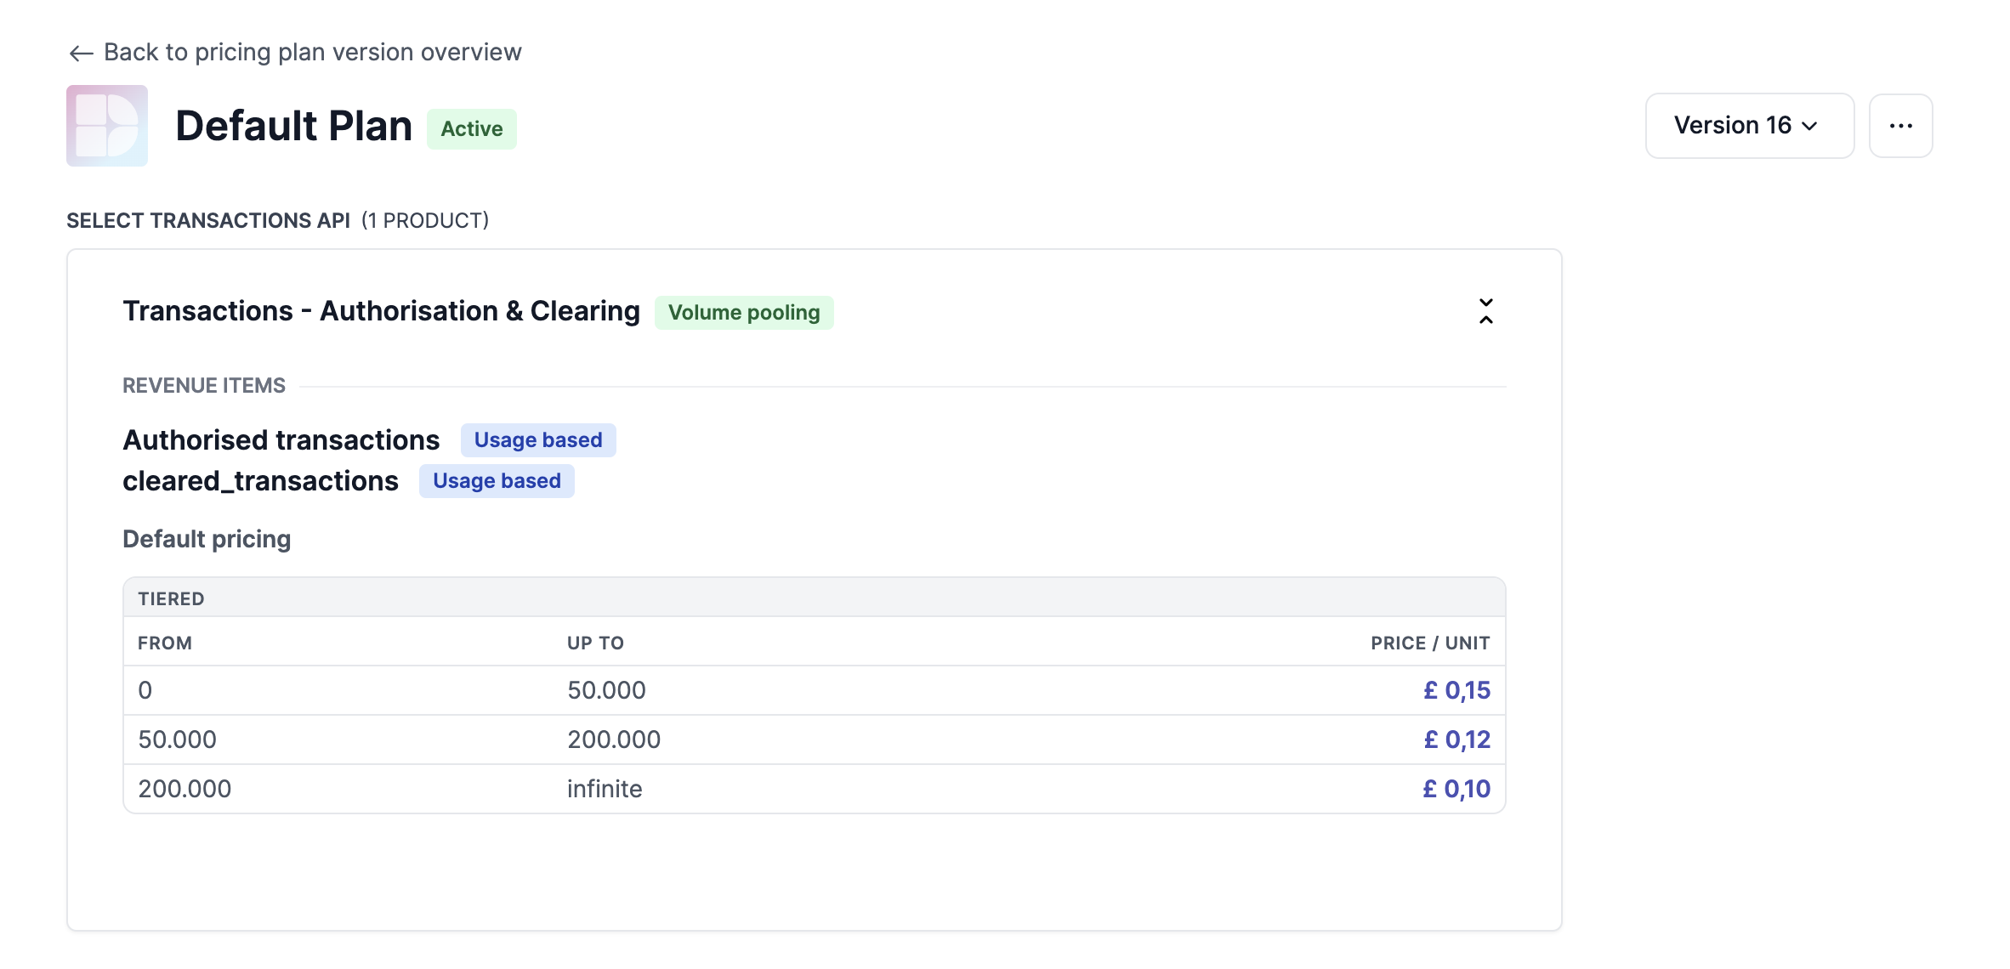
Task: Click the Active status badge
Action: coord(471,129)
